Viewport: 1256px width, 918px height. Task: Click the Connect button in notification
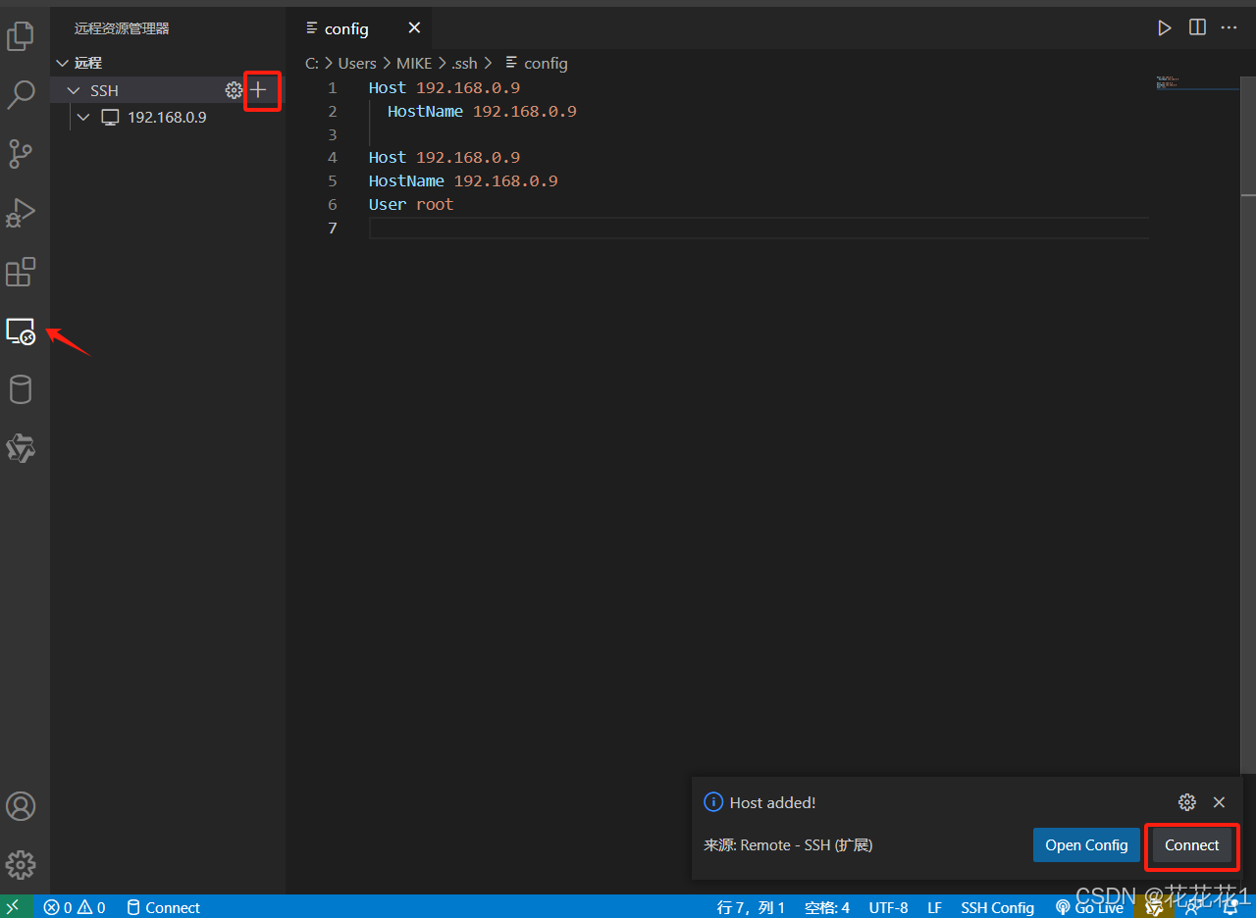coord(1192,845)
